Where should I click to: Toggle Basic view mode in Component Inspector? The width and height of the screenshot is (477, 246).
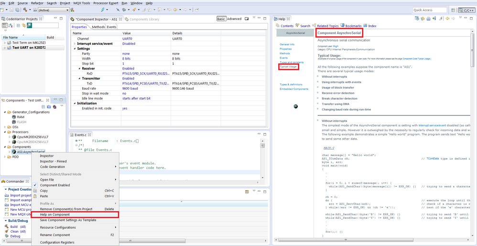click(221, 19)
